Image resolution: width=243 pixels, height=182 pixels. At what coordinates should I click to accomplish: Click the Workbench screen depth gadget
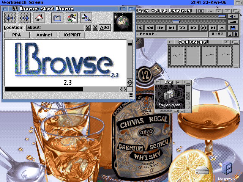(238, 2)
